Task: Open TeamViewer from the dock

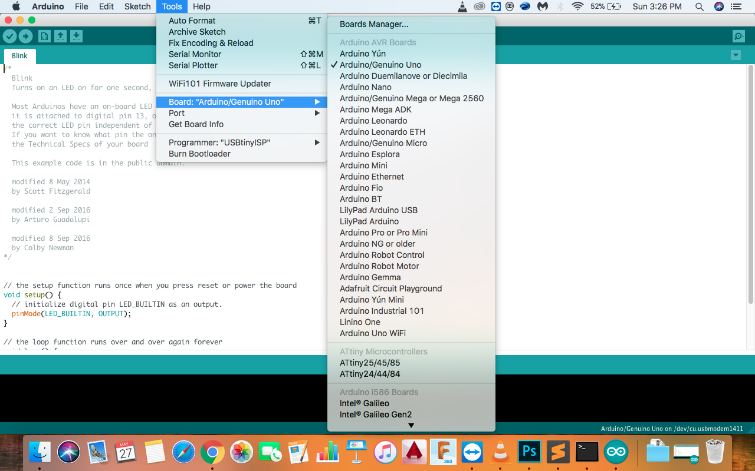Action: (472, 452)
